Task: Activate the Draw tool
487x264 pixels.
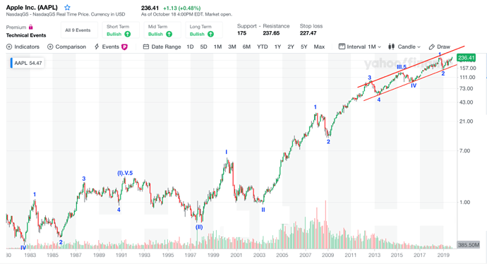Action: click(x=439, y=47)
